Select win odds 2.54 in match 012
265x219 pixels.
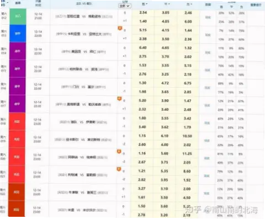tap(143, 13)
